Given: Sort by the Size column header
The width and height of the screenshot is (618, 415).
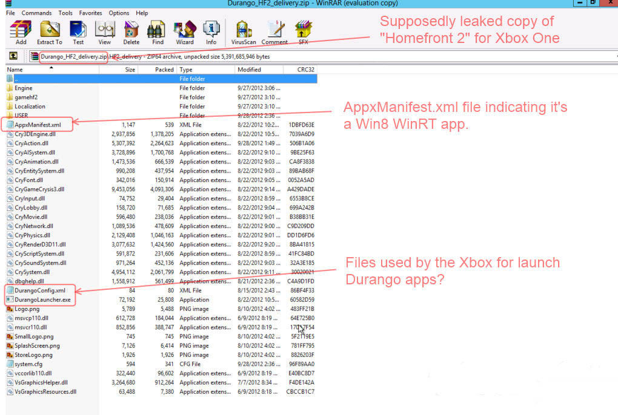Looking at the screenshot, I should (x=118, y=70).
